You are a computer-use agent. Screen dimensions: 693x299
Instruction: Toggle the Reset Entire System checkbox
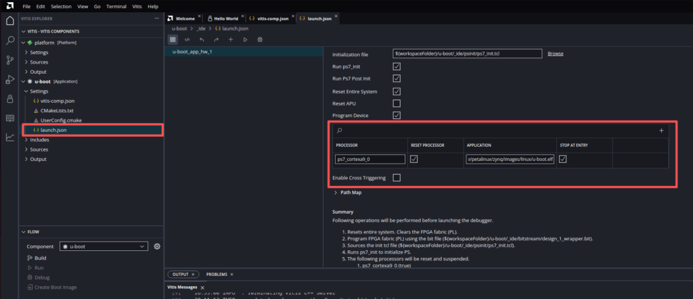[397, 91]
